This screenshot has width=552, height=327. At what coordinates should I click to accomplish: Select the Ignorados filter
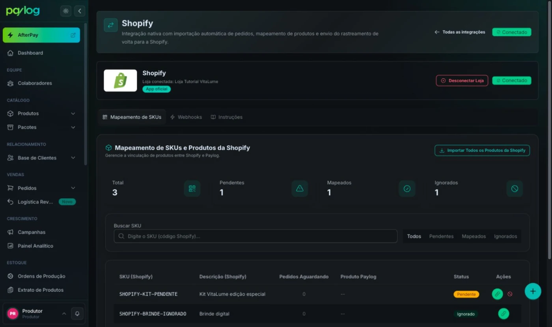coord(505,236)
